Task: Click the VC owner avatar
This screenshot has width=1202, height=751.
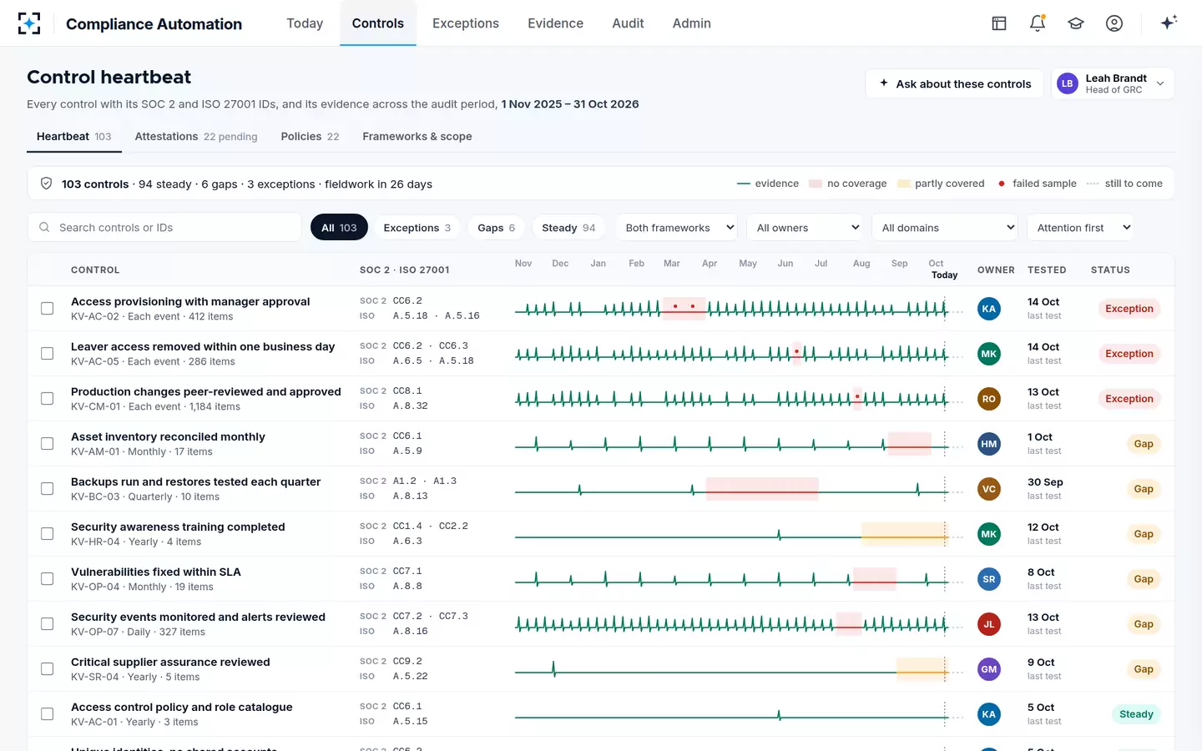Action: [x=989, y=489]
